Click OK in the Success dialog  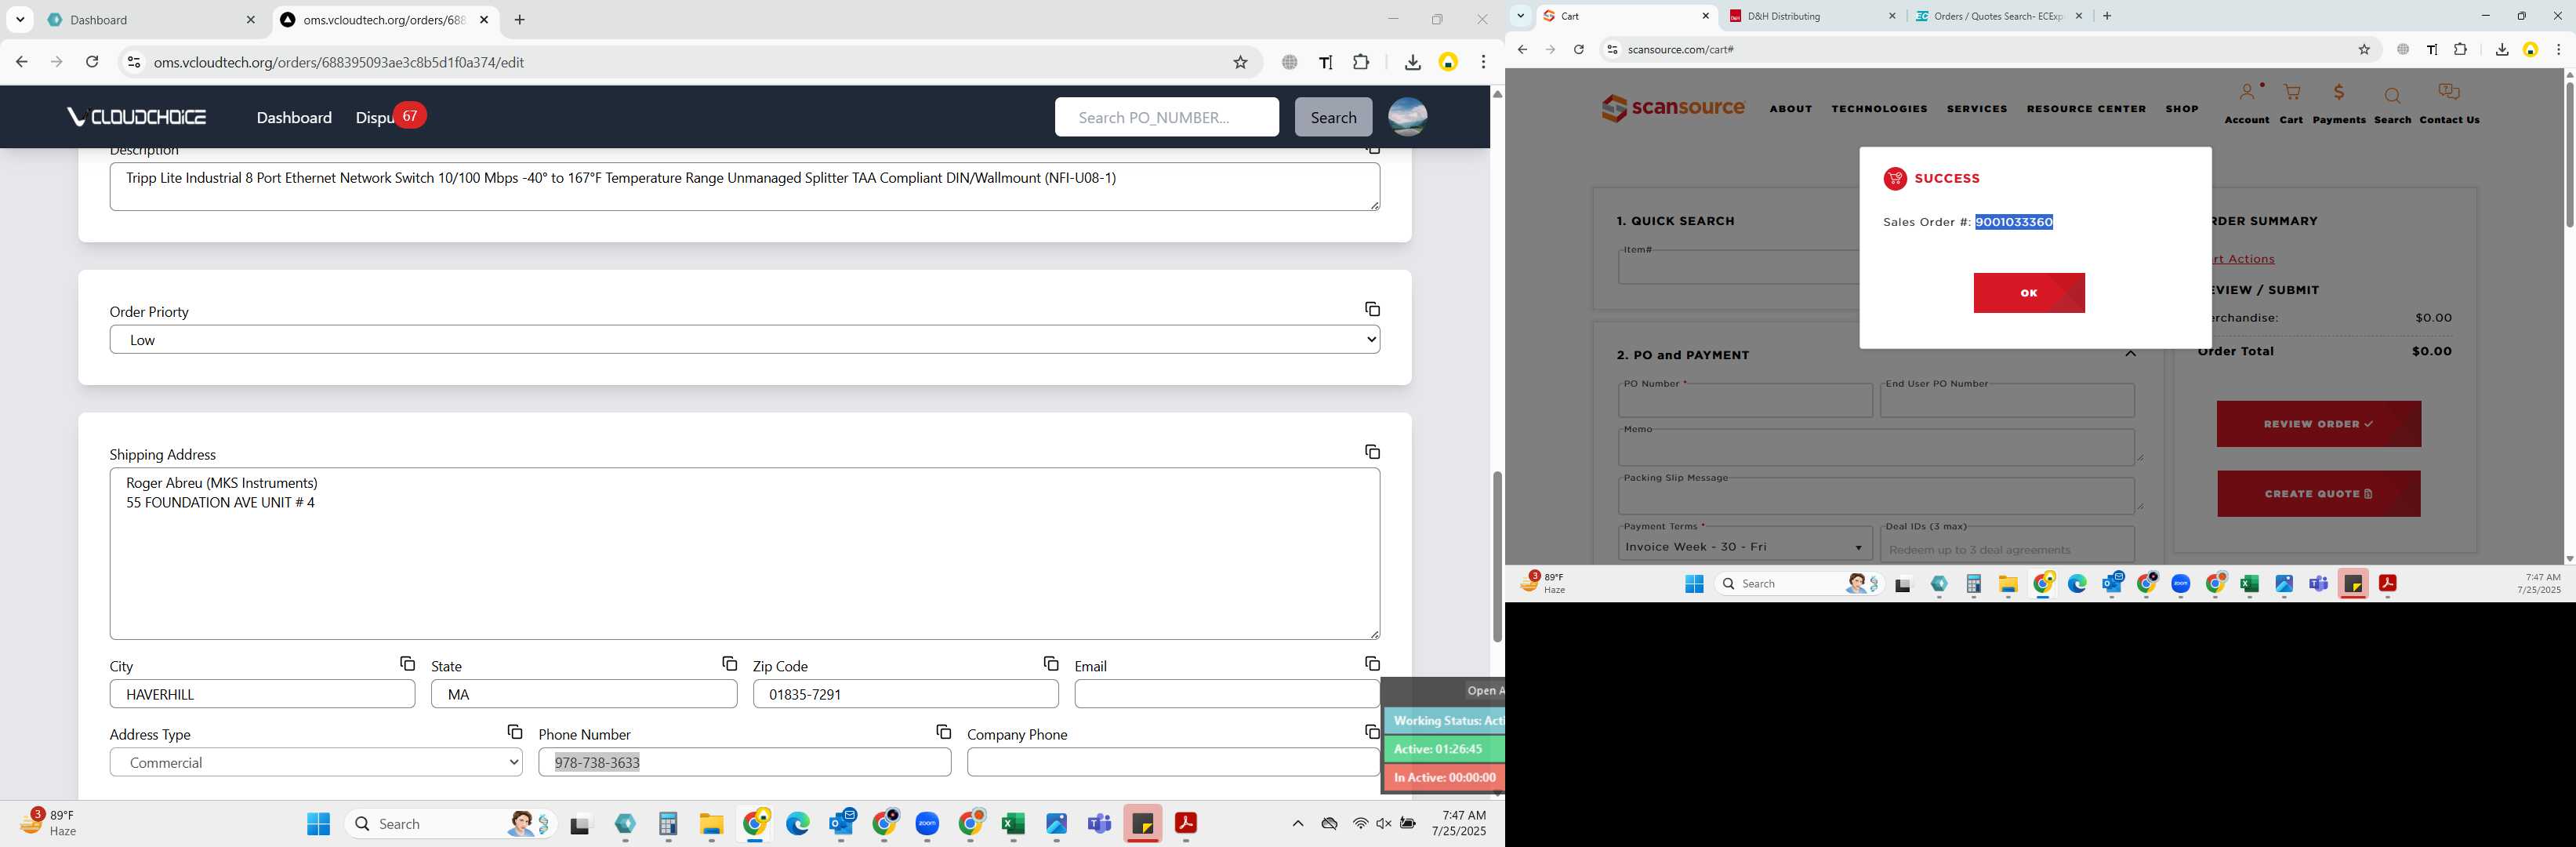click(2029, 293)
